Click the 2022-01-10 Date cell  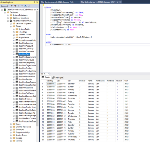click(61, 110)
